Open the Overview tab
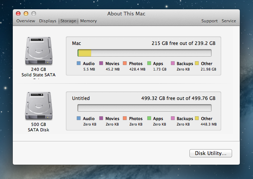 26,21
